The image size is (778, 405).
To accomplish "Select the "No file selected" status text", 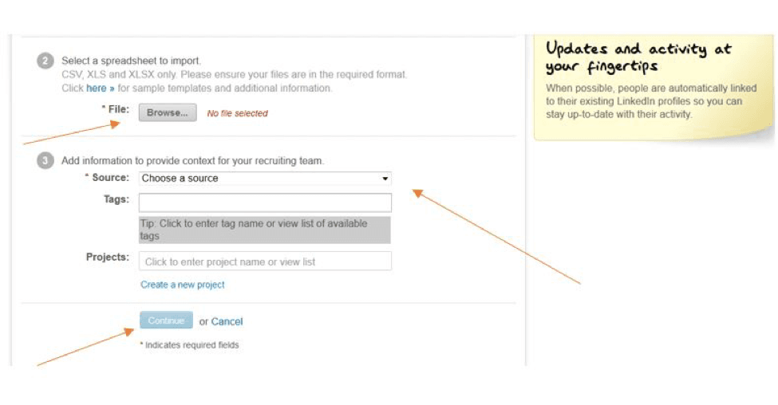I will point(237,113).
